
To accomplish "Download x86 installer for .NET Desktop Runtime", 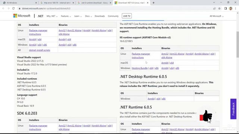I will click(164, 99).
